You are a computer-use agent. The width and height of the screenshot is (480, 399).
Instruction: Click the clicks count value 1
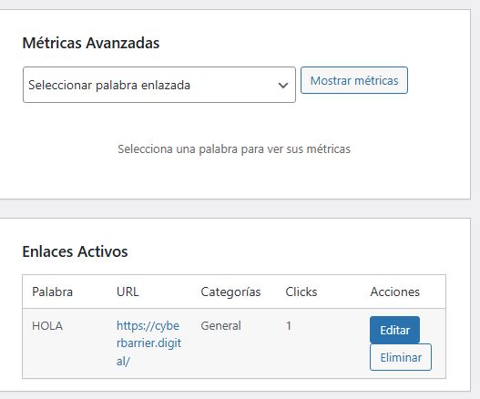click(x=289, y=326)
